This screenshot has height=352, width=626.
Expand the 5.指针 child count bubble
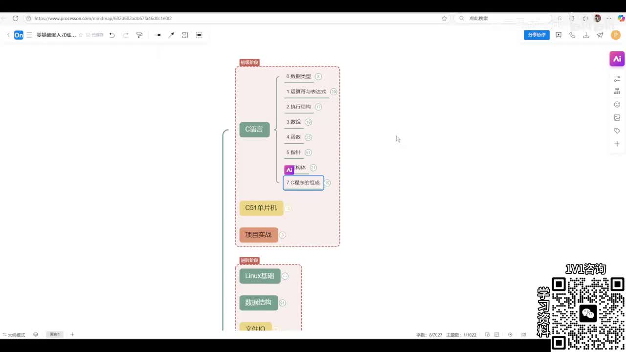click(308, 153)
